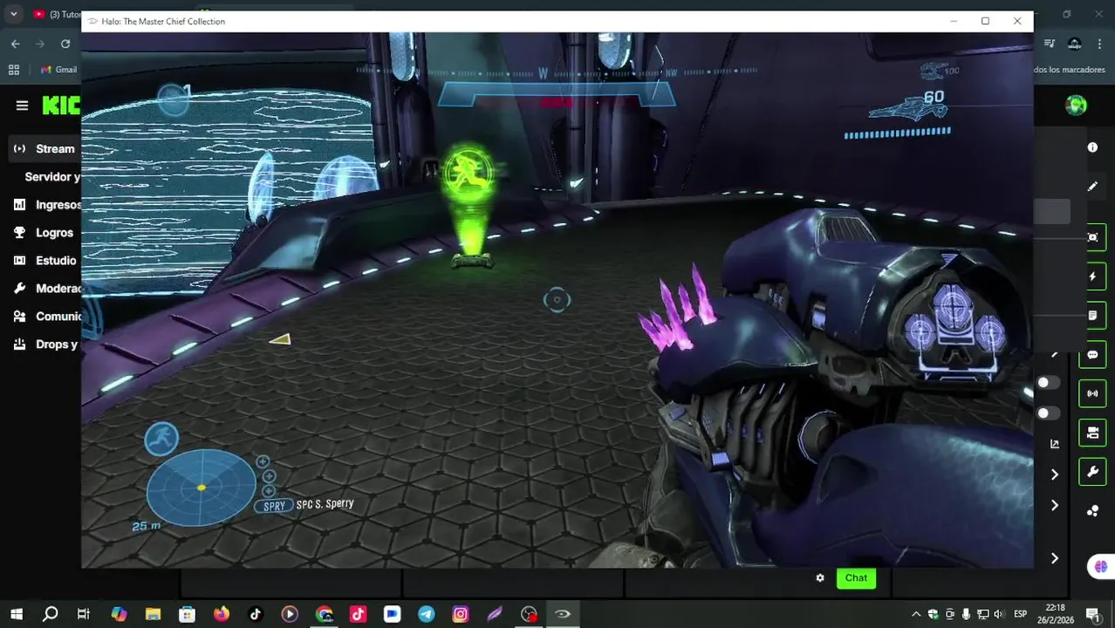Open the Kick hamburger menu
The height and width of the screenshot is (628, 1115).
tap(22, 106)
